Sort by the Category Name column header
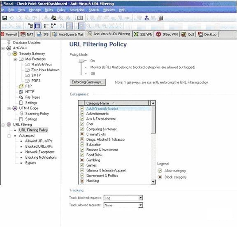 point(116,103)
